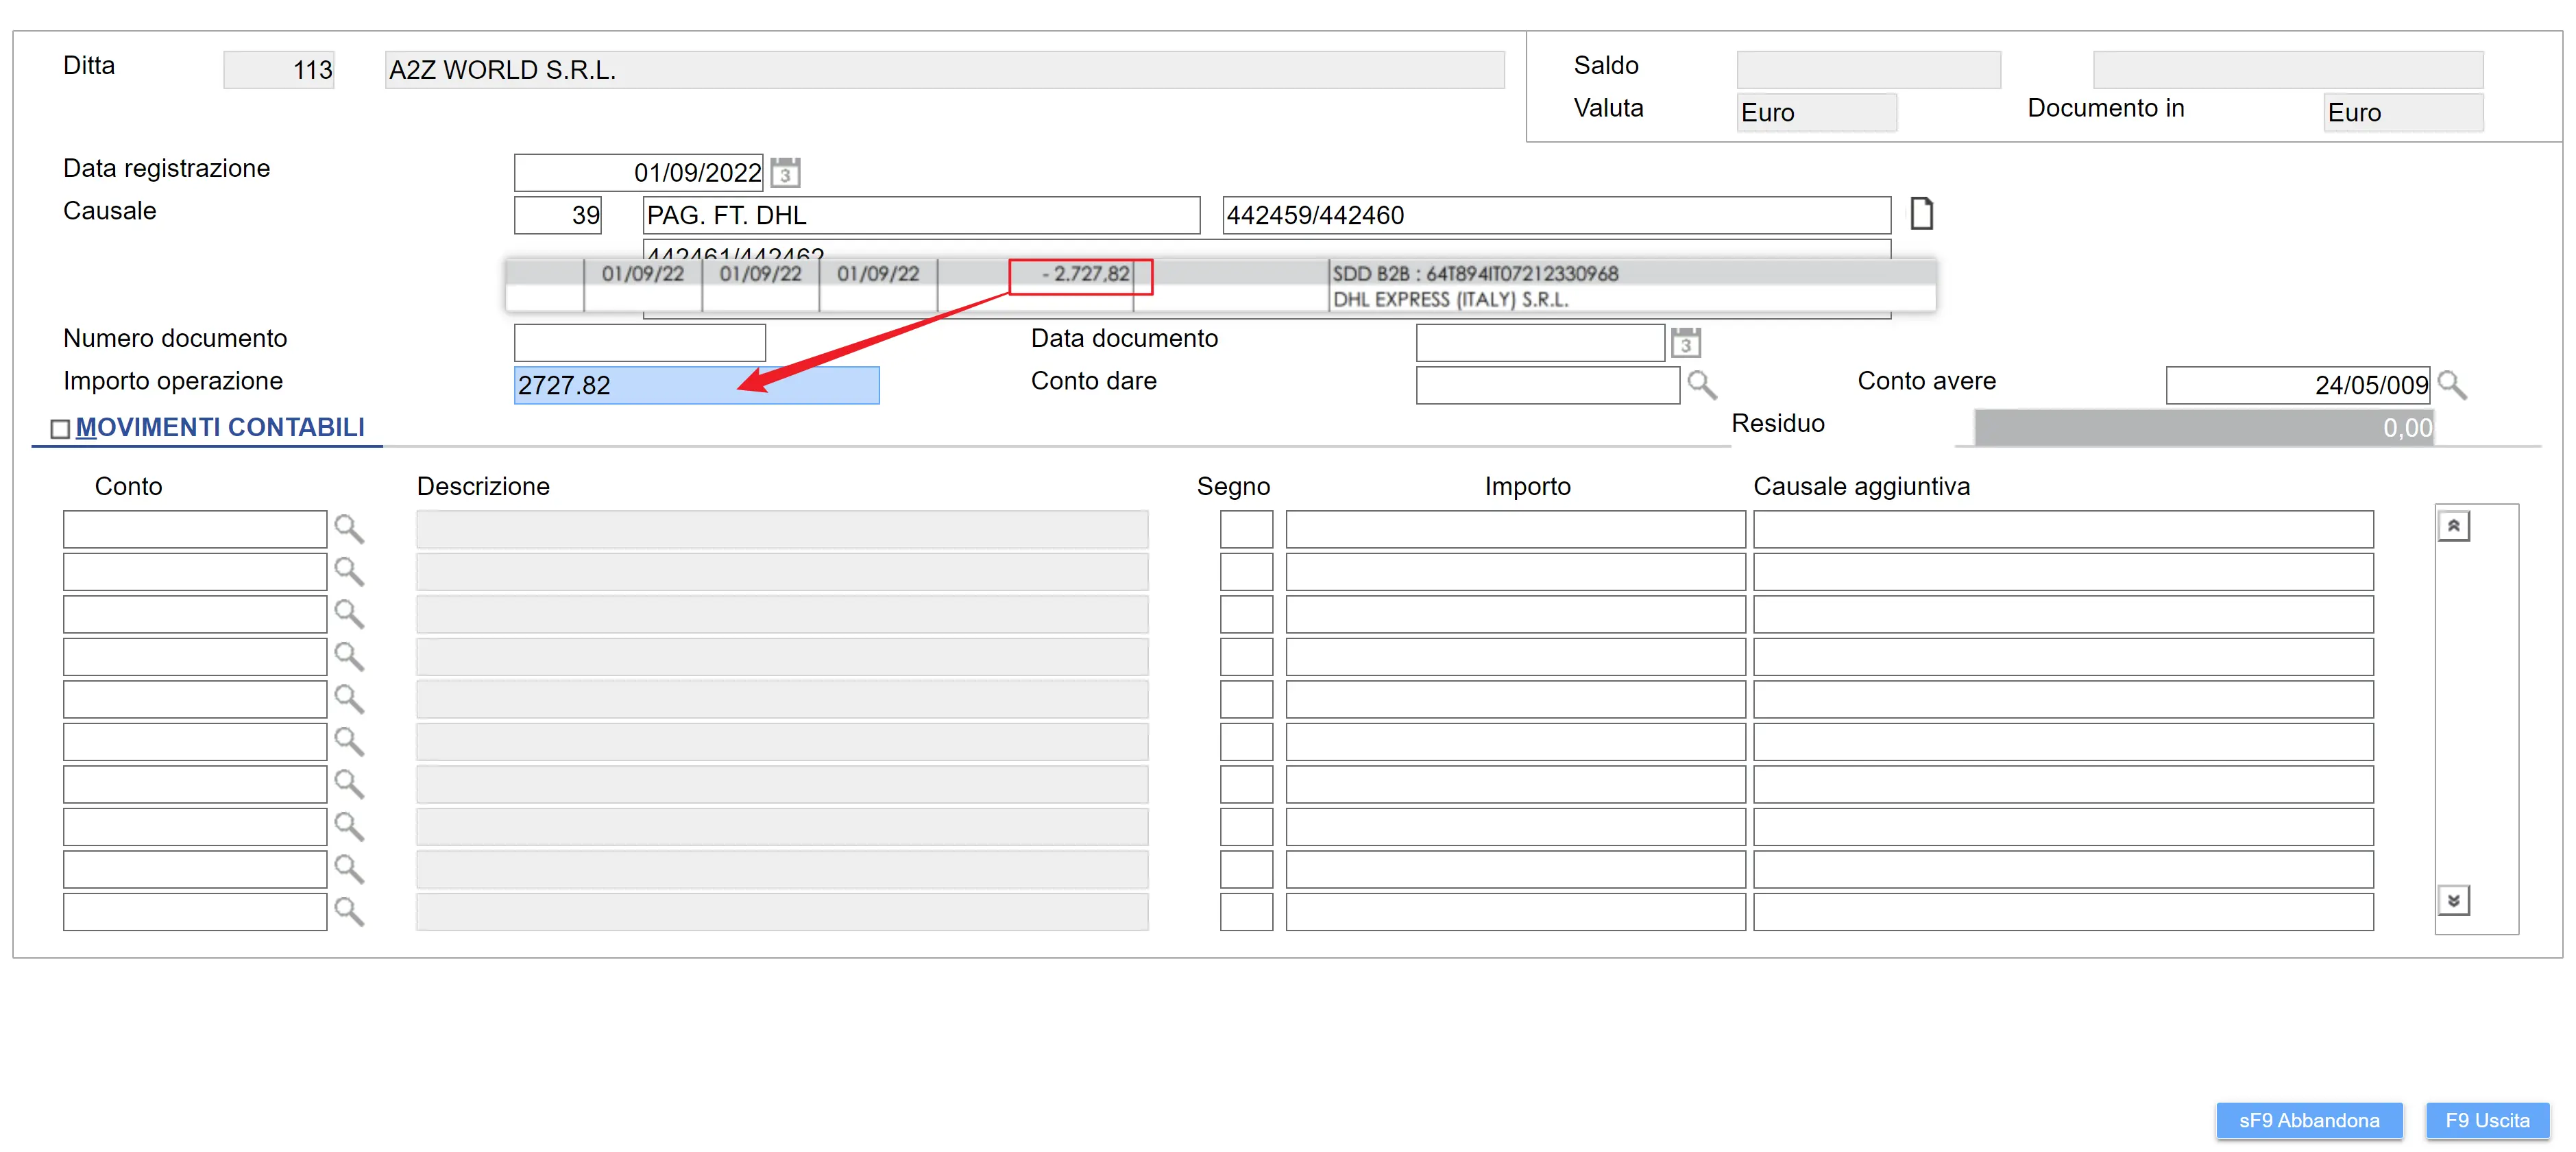
Task: Click the Causale code field showing 39
Action: tap(557, 215)
